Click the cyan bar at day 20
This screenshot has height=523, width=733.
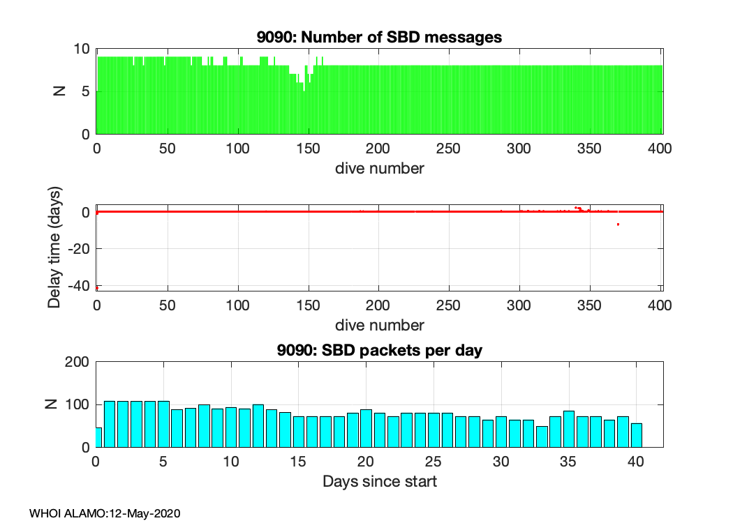(x=366, y=428)
